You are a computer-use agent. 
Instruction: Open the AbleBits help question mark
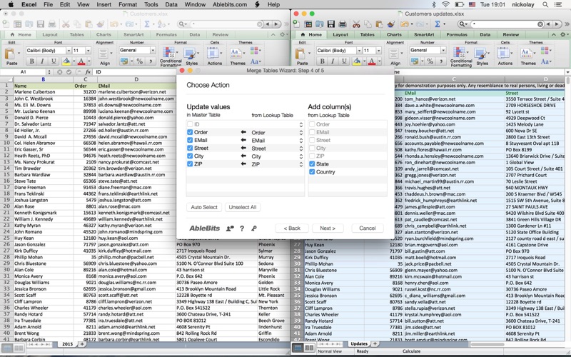(242, 228)
